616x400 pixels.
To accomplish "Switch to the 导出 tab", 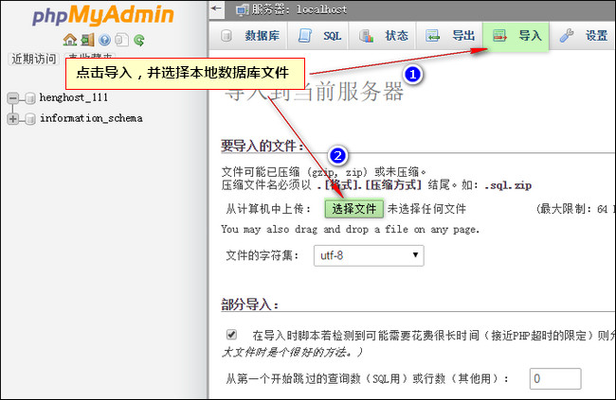I will pyautogui.click(x=449, y=36).
